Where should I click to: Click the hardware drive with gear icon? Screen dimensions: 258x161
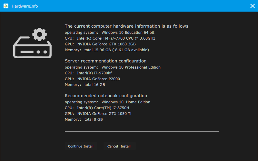[x=33, y=43]
